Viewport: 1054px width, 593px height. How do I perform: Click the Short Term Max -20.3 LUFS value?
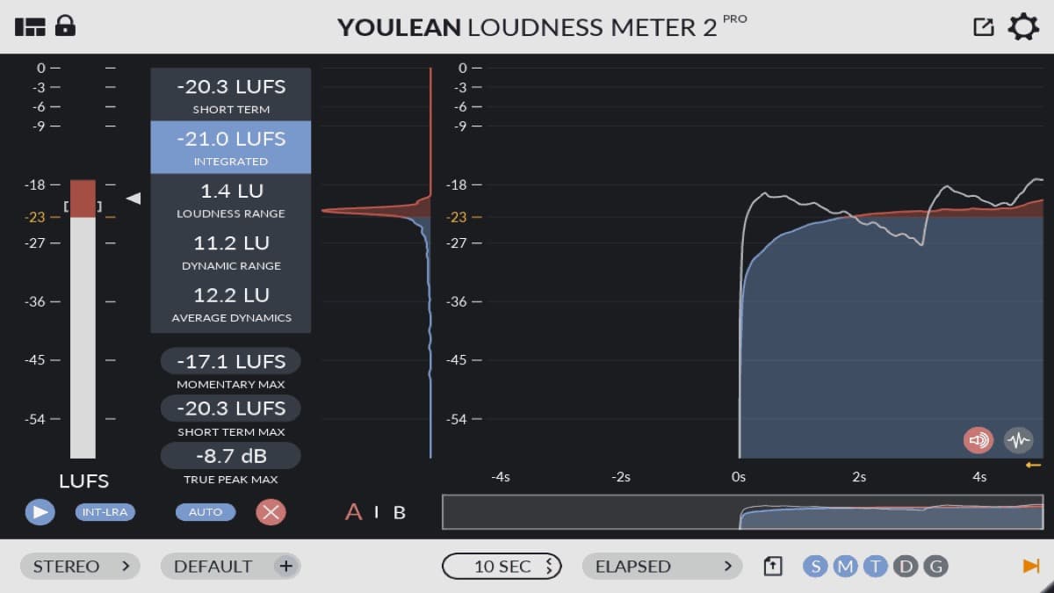pyautogui.click(x=231, y=409)
